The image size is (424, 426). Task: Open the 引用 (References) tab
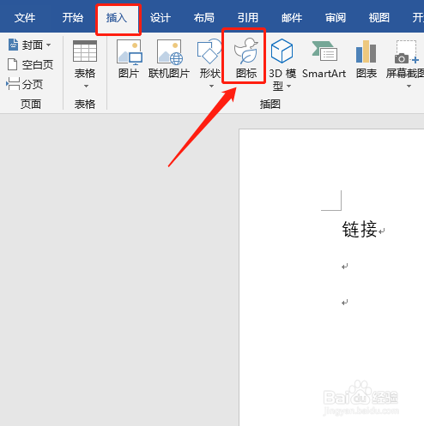click(248, 18)
